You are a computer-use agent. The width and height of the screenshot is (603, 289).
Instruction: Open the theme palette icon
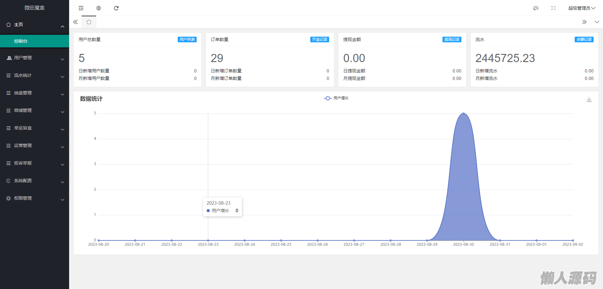coord(536,8)
